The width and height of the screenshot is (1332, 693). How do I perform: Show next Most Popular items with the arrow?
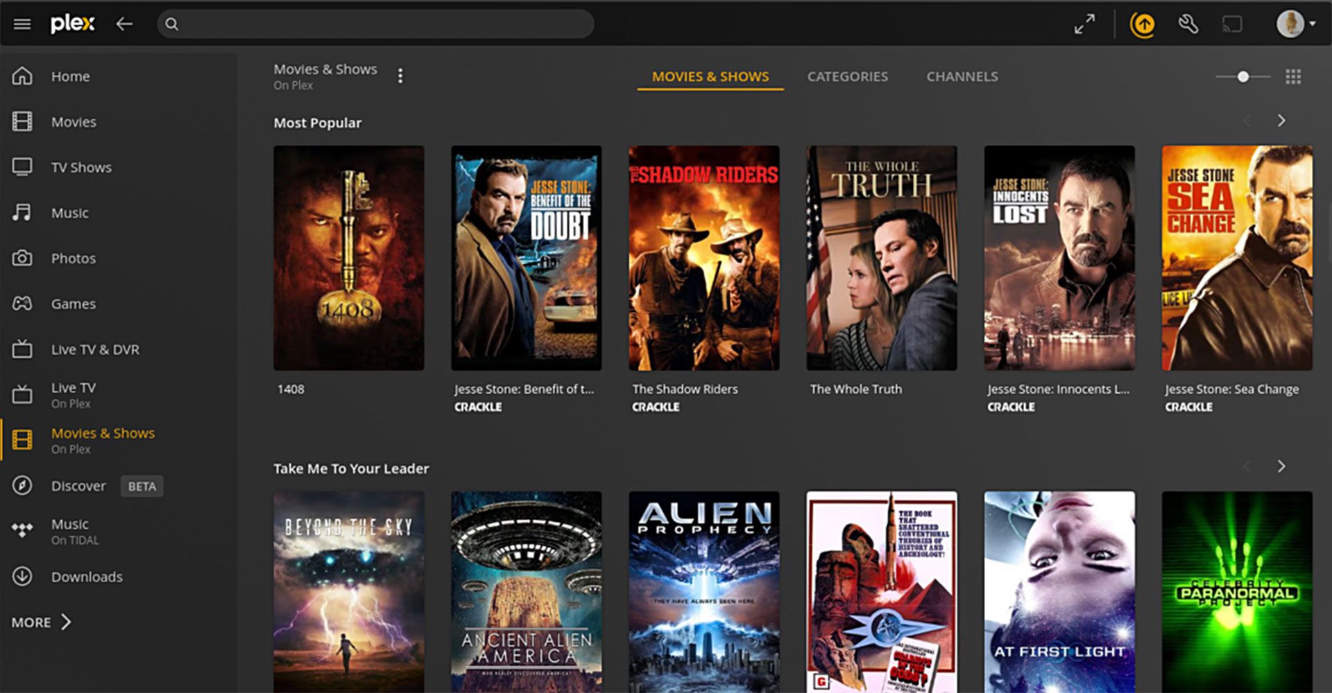(x=1281, y=121)
